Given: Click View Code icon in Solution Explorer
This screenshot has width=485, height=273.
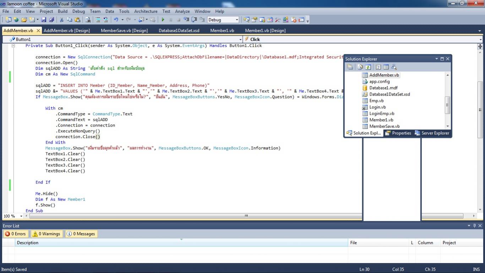Looking at the screenshot, I should click(x=378, y=67).
